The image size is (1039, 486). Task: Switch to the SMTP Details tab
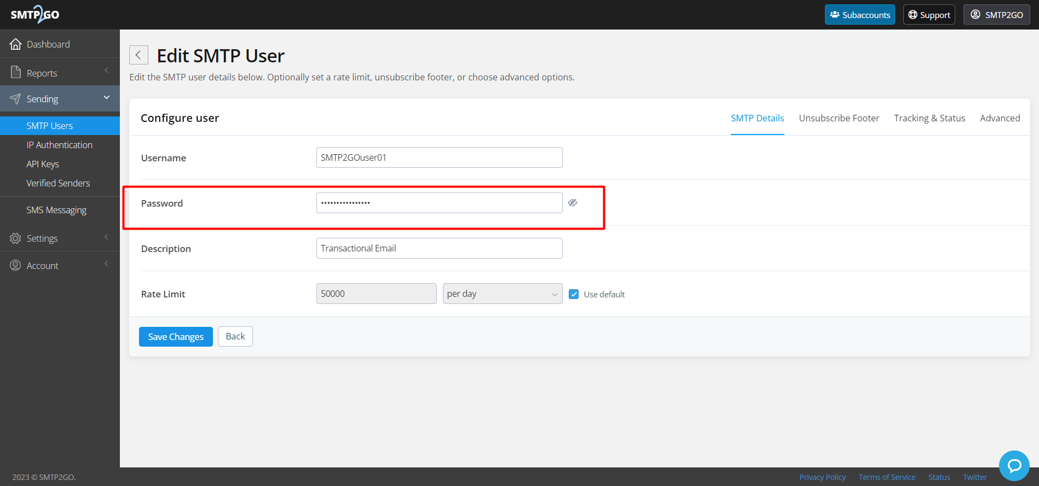coord(757,118)
